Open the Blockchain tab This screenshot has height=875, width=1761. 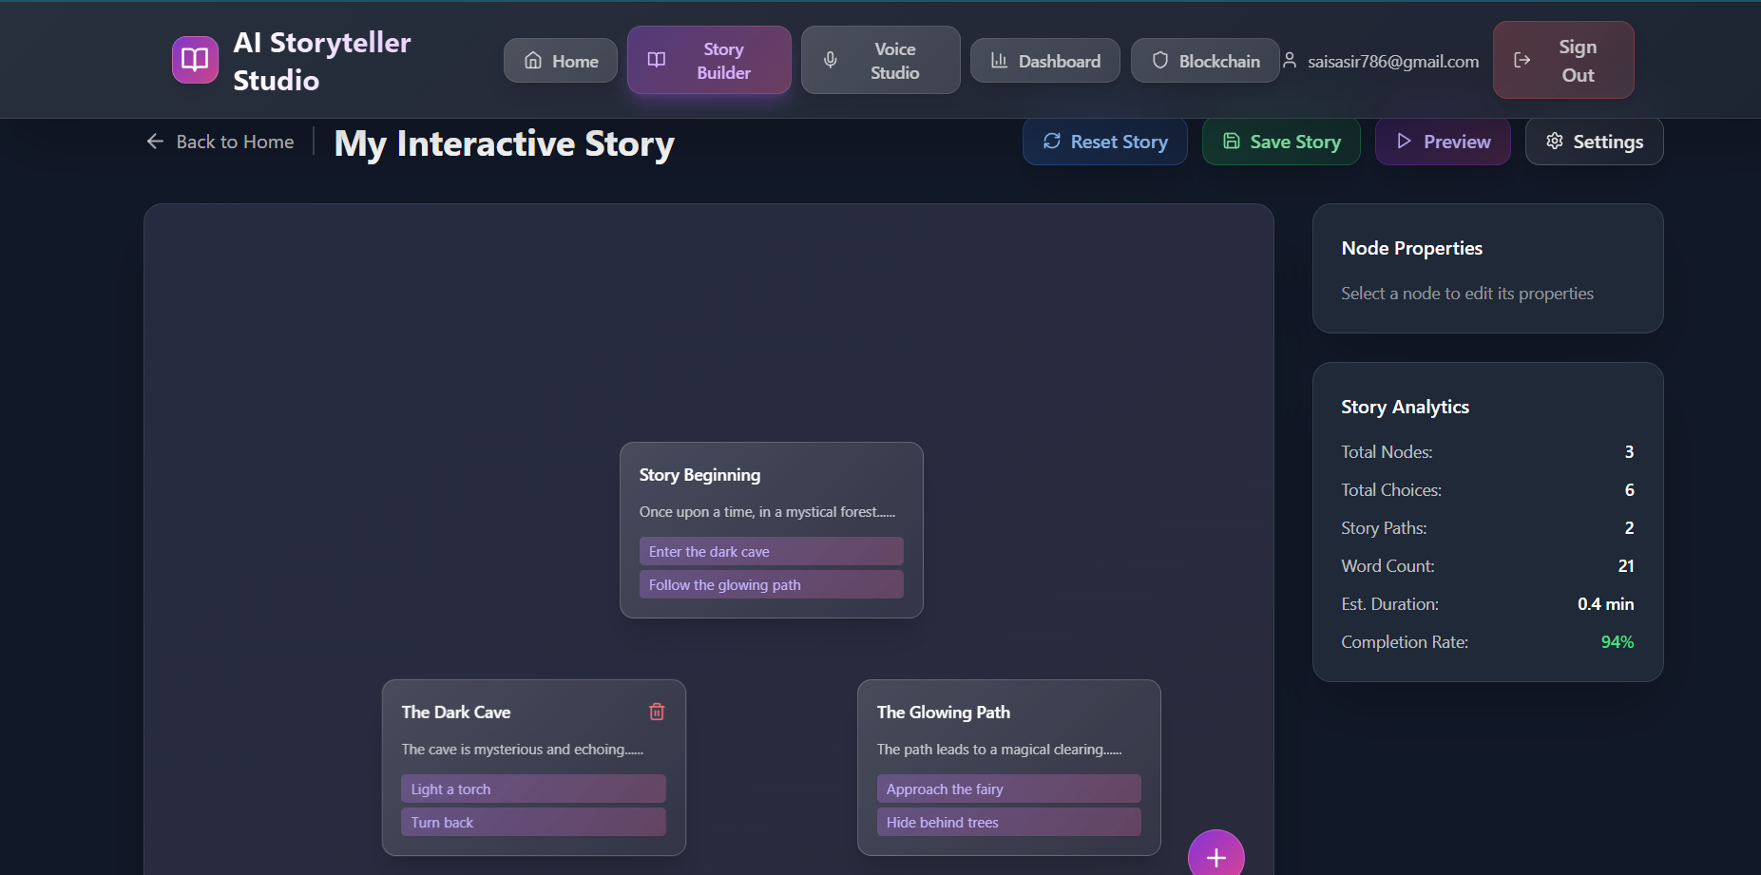[1205, 61]
